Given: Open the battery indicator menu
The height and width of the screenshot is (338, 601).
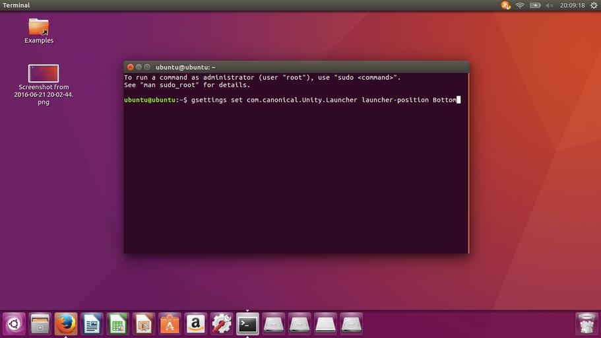Looking at the screenshot, I should pos(535,5).
